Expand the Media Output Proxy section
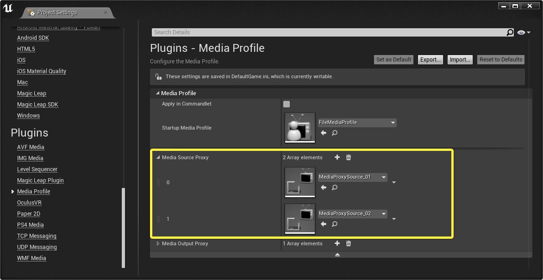543x280 pixels. coord(159,243)
